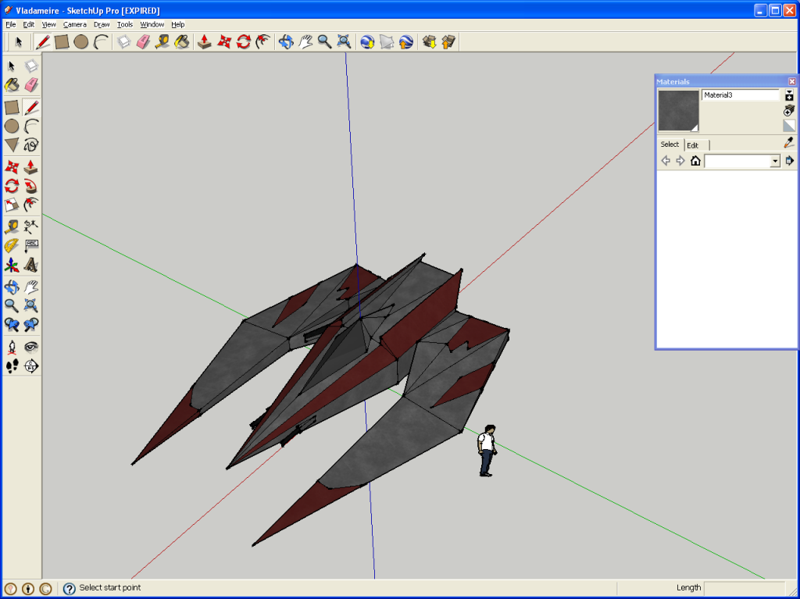The image size is (800, 599).
Task: Activate the Look Around eye tool
Action: (x=31, y=348)
